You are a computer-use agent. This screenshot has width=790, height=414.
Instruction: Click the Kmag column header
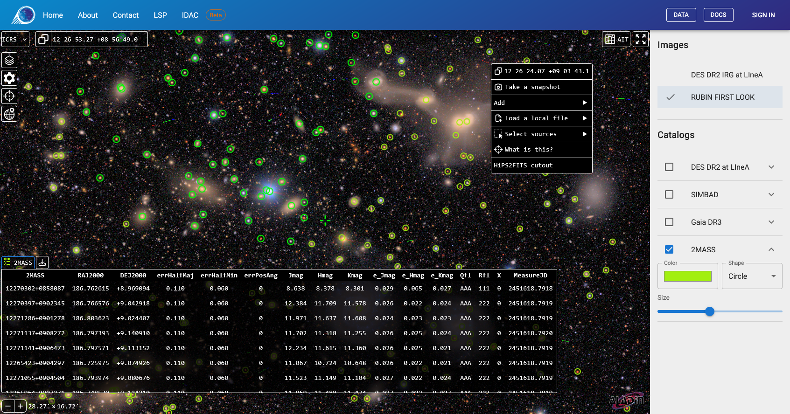tap(355, 275)
